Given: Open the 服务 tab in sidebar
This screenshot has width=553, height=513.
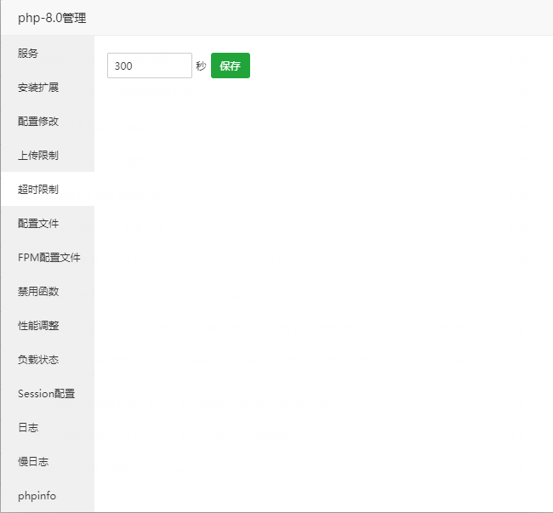Looking at the screenshot, I should 48,54.
